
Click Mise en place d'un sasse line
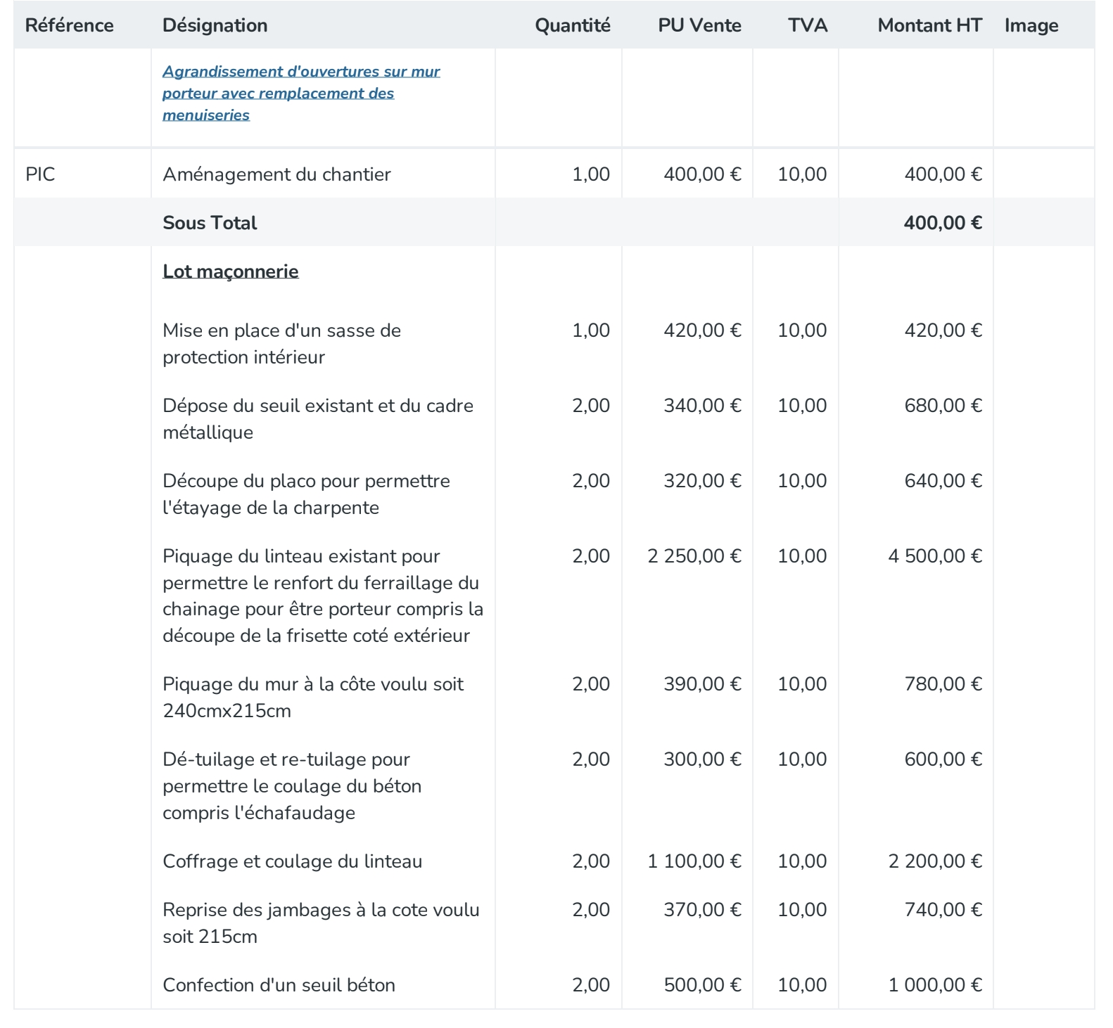click(281, 344)
